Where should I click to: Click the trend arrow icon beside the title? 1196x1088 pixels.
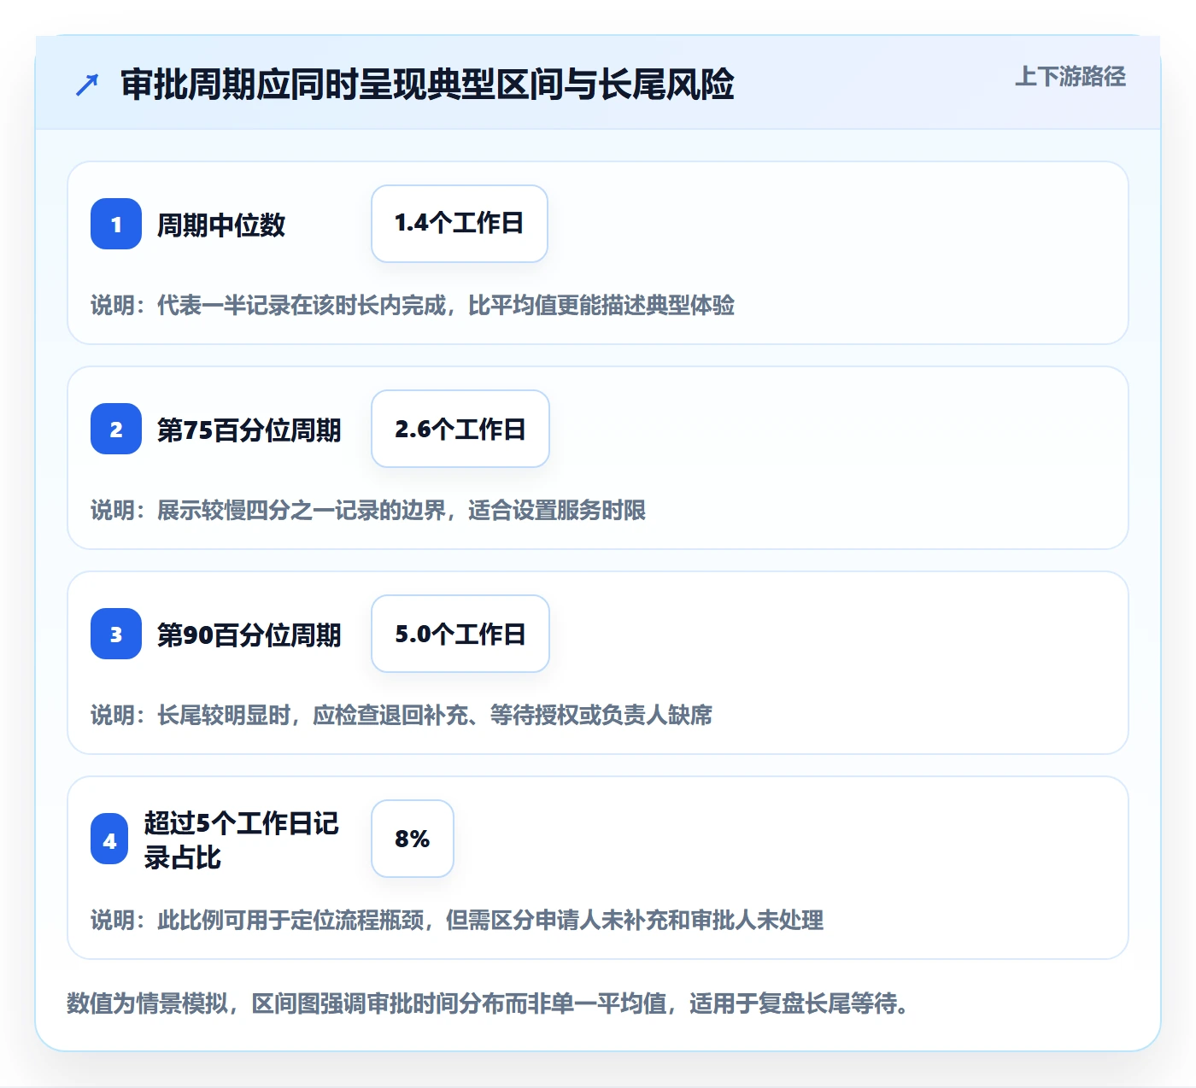tap(87, 85)
